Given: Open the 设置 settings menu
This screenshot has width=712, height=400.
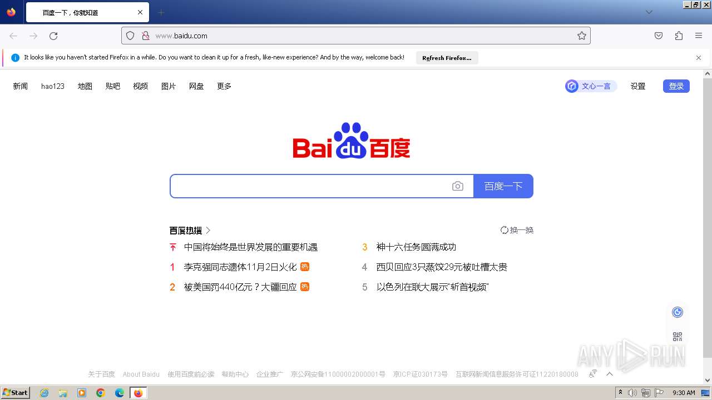Looking at the screenshot, I should tap(638, 86).
